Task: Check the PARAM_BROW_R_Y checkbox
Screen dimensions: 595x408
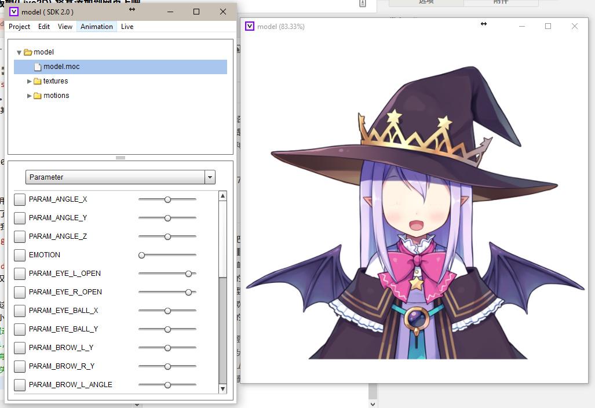Action: point(20,367)
